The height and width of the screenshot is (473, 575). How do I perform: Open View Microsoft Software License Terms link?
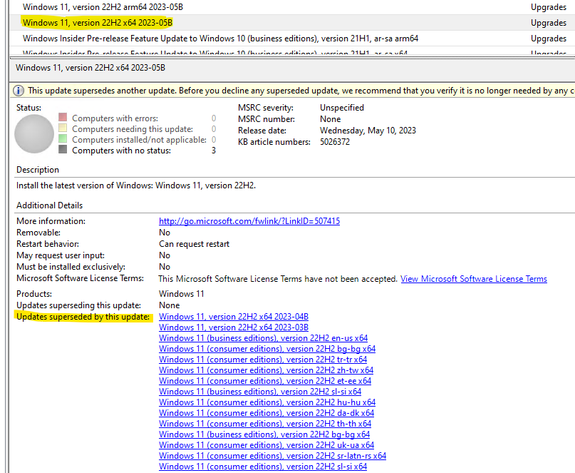(474, 279)
